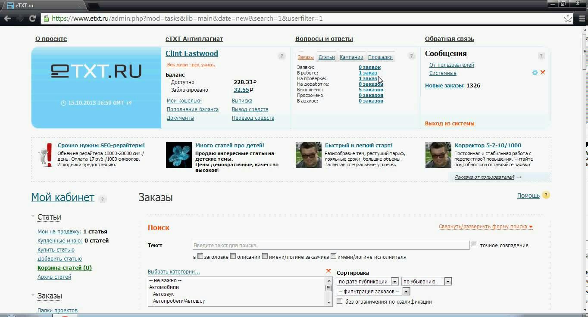Click the help icon beside Сообщения
The width and height of the screenshot is (588, 317).
(x=541, y=56)
